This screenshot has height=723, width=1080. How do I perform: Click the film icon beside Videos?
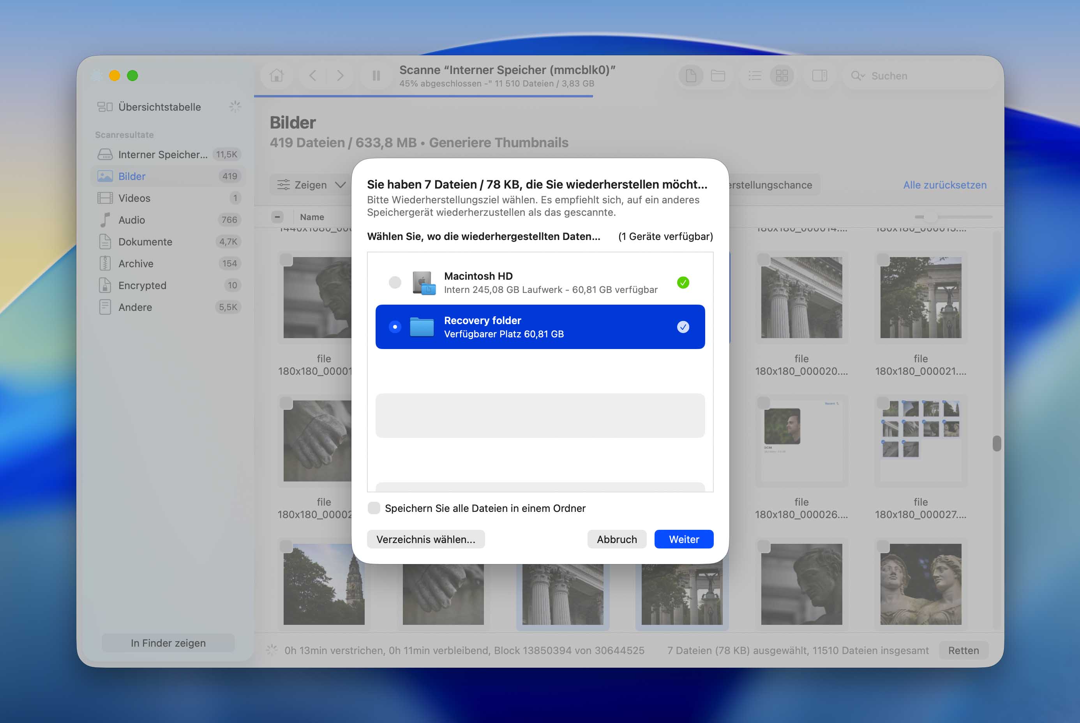(105, 198)
